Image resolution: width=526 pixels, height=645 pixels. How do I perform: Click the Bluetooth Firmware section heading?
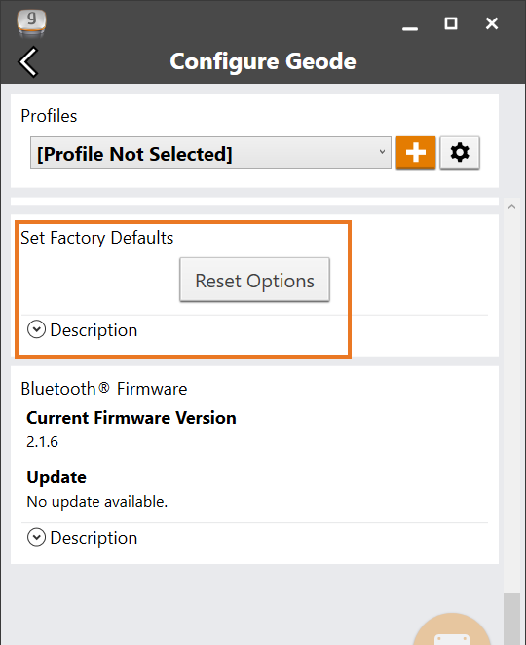pyautogui.click(x=104, y=389)
